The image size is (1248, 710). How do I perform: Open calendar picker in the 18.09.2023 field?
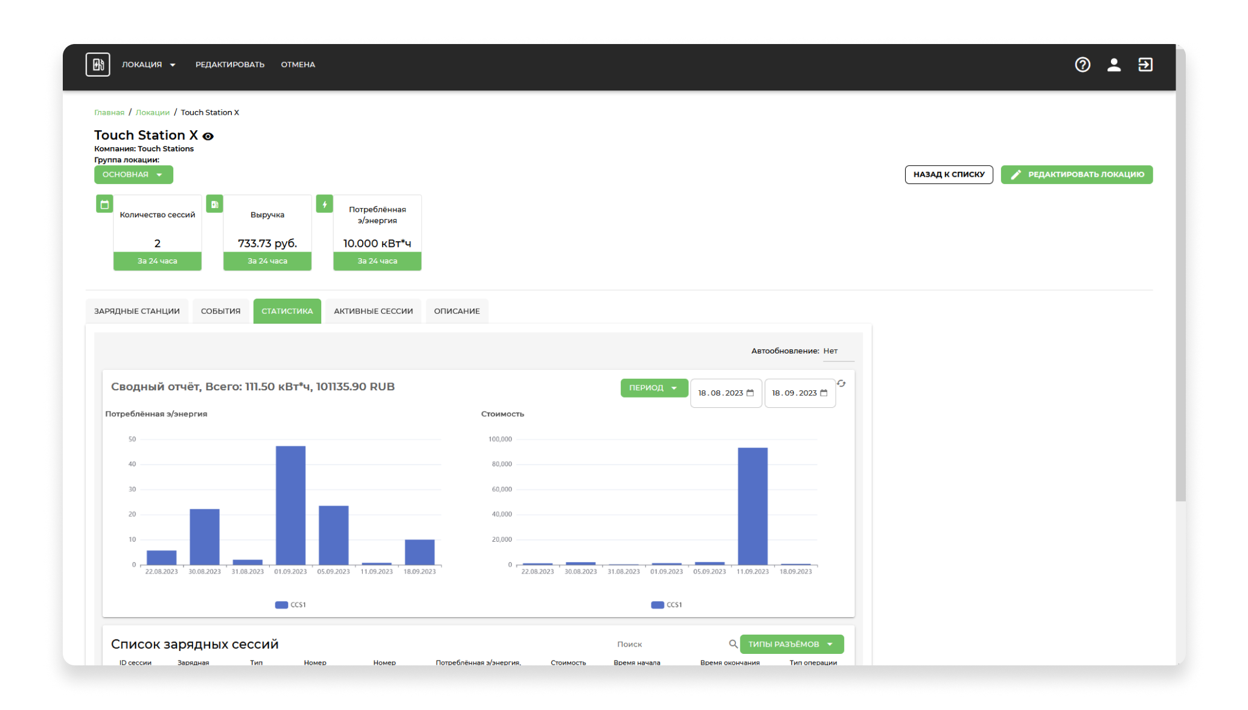pyautogui.click(x=824, y=393)
